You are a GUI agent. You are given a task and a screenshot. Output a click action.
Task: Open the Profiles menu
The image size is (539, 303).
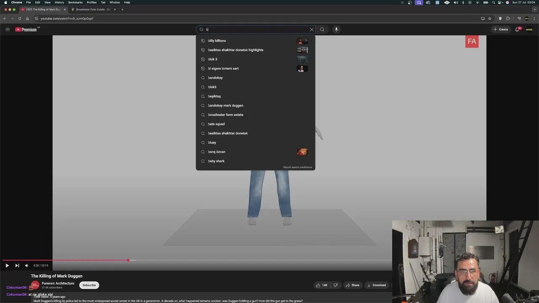[92, 3]
